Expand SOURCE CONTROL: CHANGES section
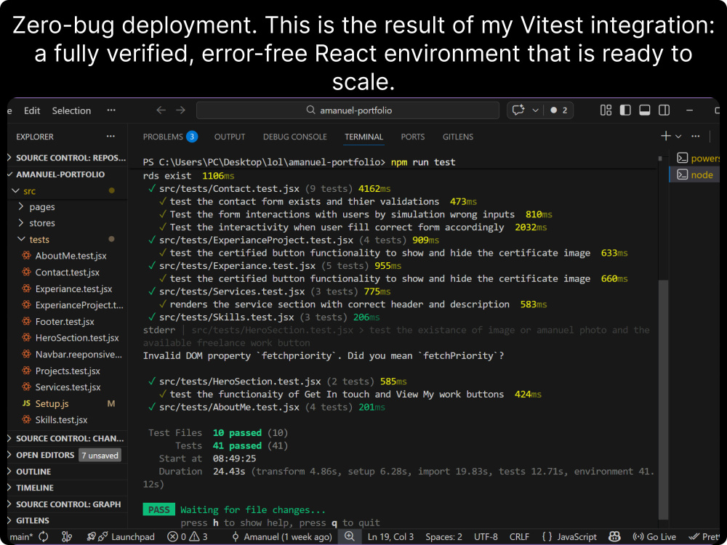727x545 pixels. click(x=67, y=438)
